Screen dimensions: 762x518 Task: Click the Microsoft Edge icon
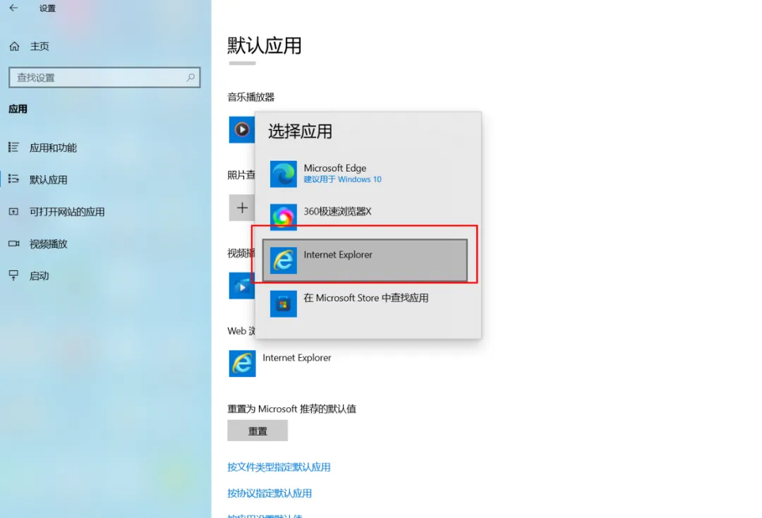point(284,174)
